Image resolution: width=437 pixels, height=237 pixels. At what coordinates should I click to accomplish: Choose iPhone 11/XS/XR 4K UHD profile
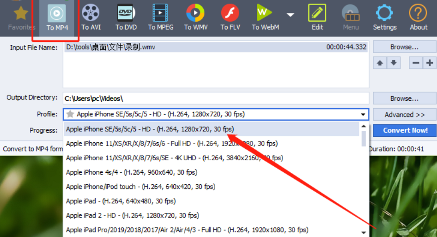point(211,158)
